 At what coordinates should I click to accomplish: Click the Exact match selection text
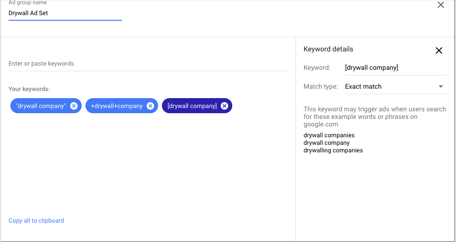pyautogui.click(x=363, y=87)
